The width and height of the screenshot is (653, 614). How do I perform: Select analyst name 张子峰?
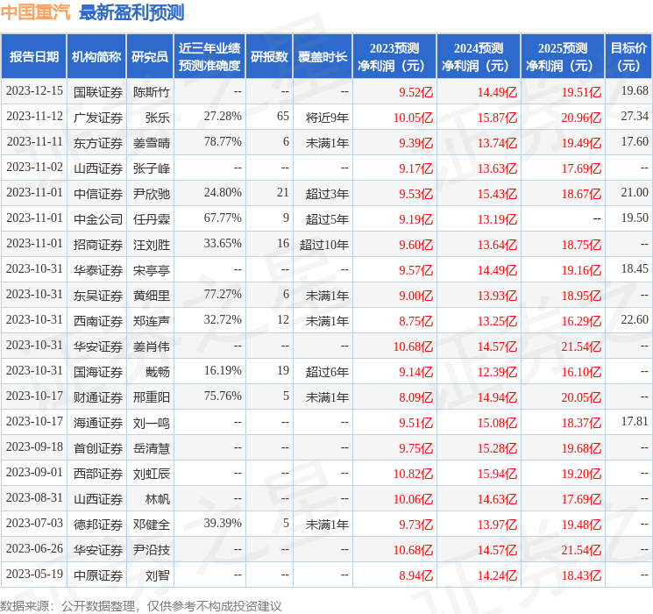coord(151,168)
